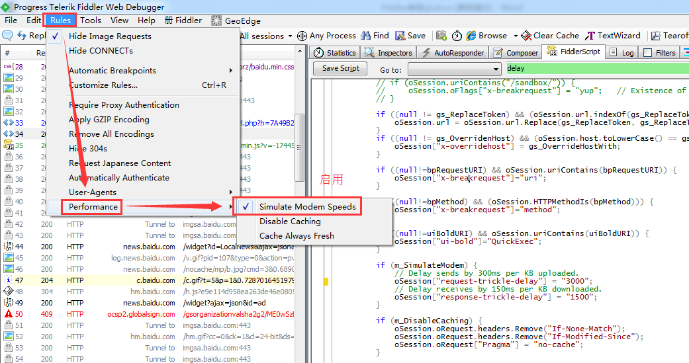The image size is (689, 363).
Task: Click the Fiddler title bar logo
Action: coord(6,7)
